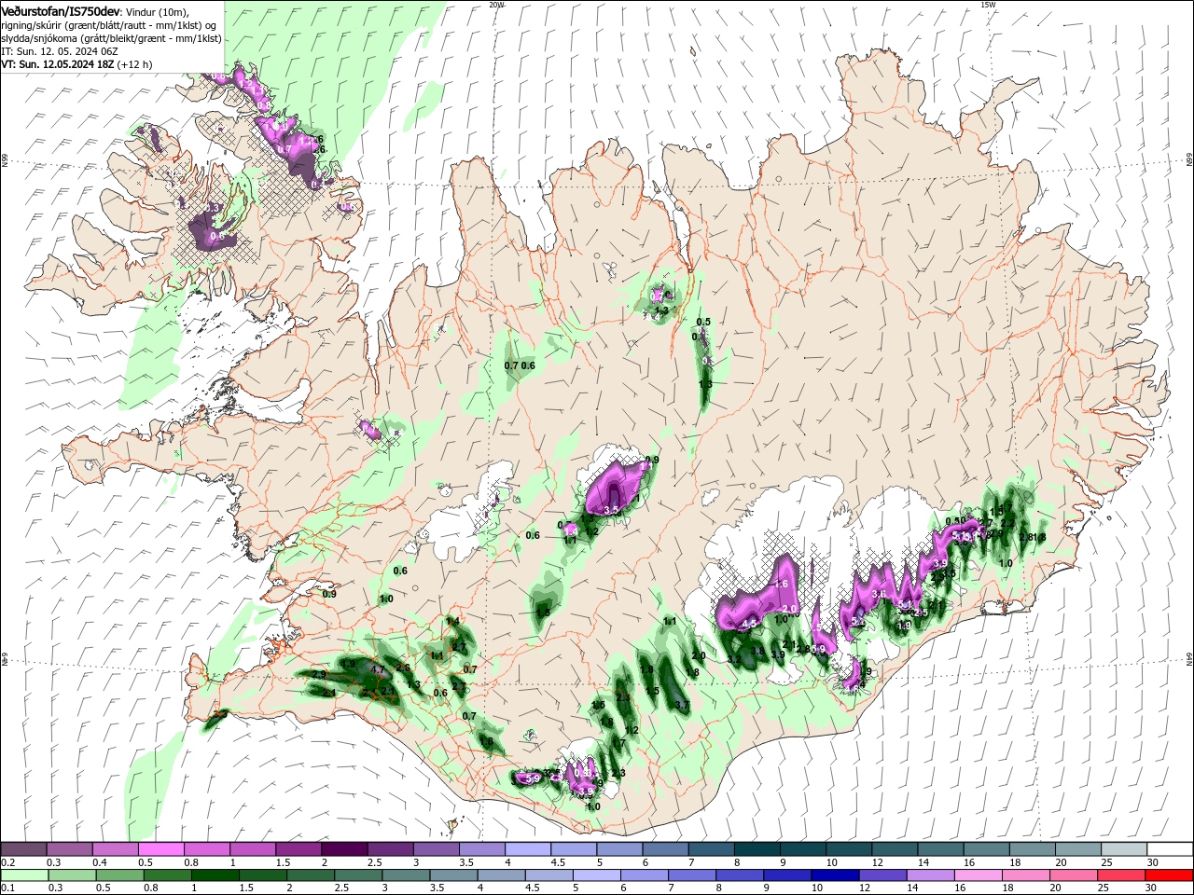Click the bright pink snow swatch between 0.5 and 0.8
1194x895 pixels.
(x=160, y=849)
